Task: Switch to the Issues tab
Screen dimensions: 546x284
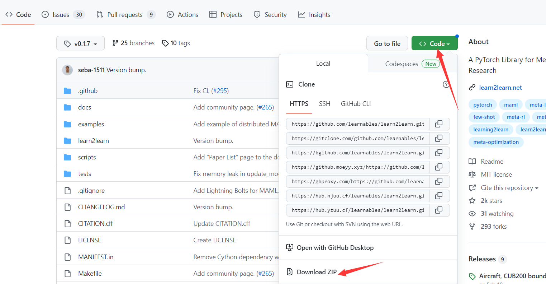Action: pyautogui.click(x=63, y=14)
